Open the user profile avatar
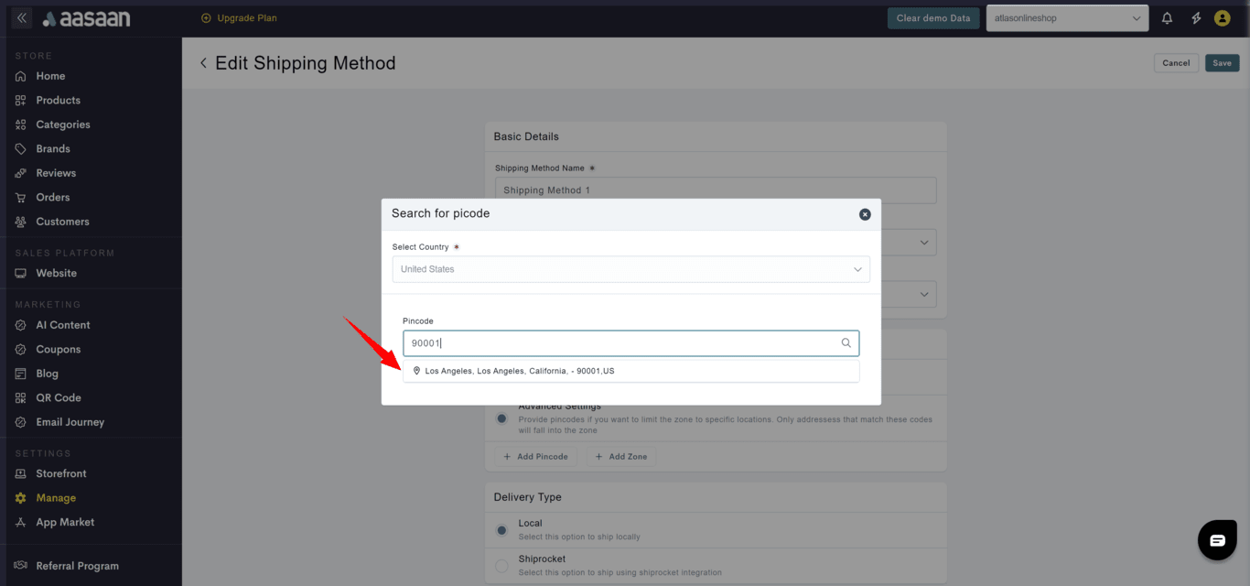Viewport: 1250px width, 586px height. pyautogui.click(x=1222, y=18)
